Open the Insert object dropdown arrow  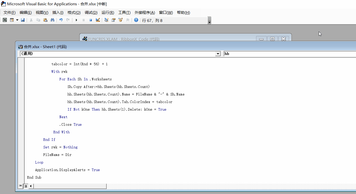17,20
